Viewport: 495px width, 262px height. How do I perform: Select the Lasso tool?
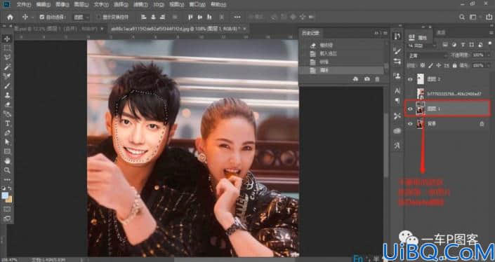pos(7,57)
